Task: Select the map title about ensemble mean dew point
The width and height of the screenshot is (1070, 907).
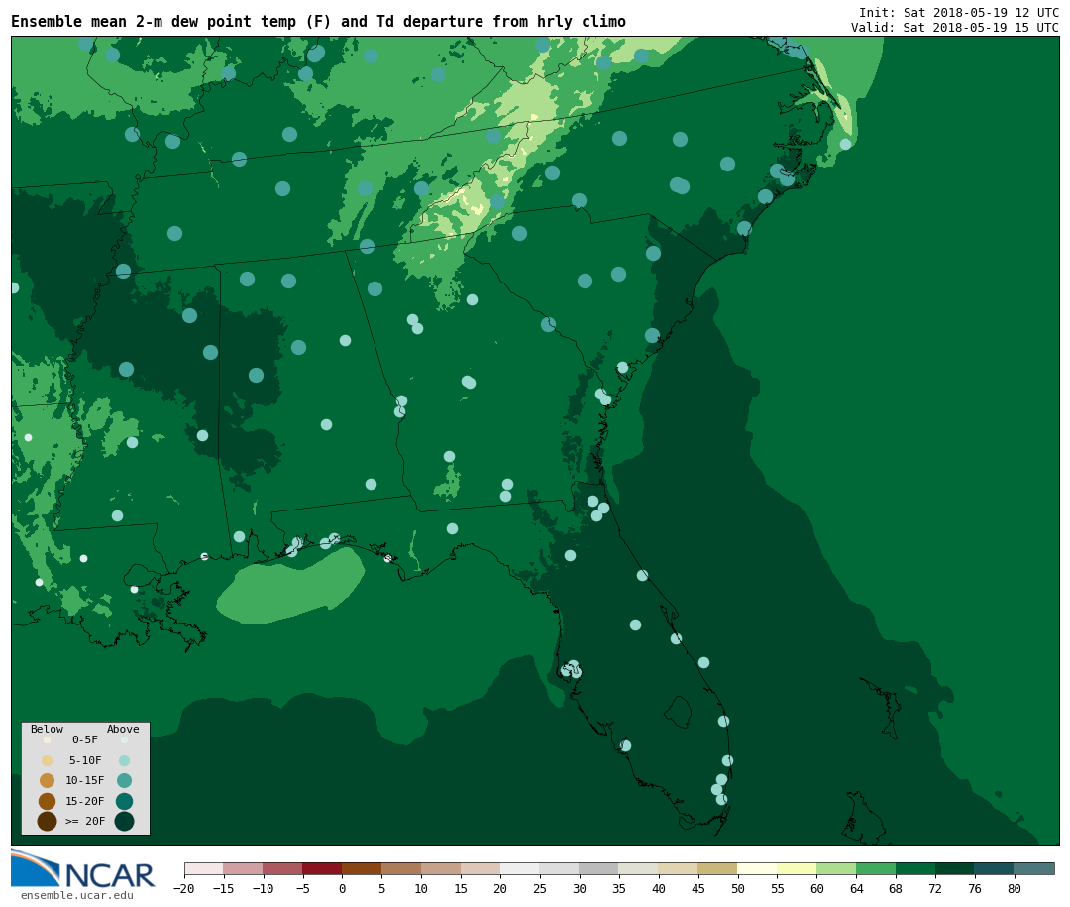Action: coord(318,22)
